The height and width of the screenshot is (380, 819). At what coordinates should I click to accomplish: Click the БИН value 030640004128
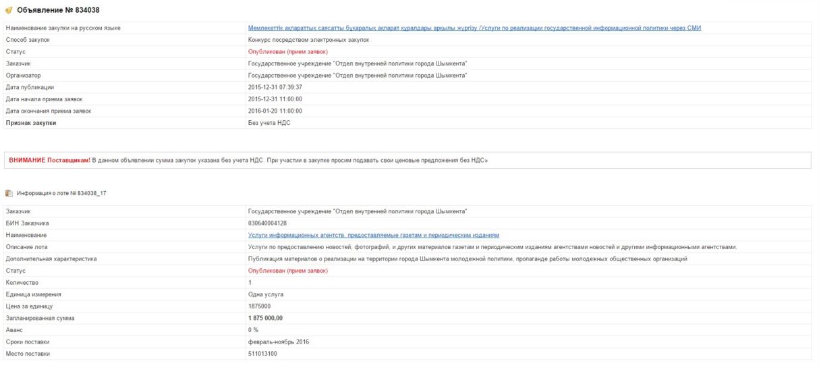point(267,223)
